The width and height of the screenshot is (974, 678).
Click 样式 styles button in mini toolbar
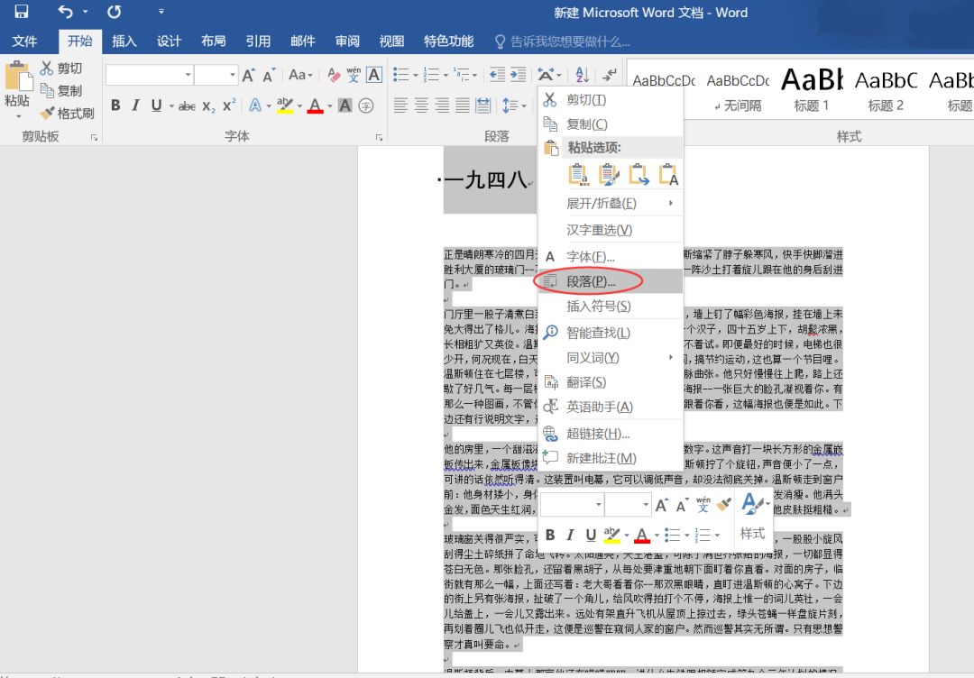point(753,516)
